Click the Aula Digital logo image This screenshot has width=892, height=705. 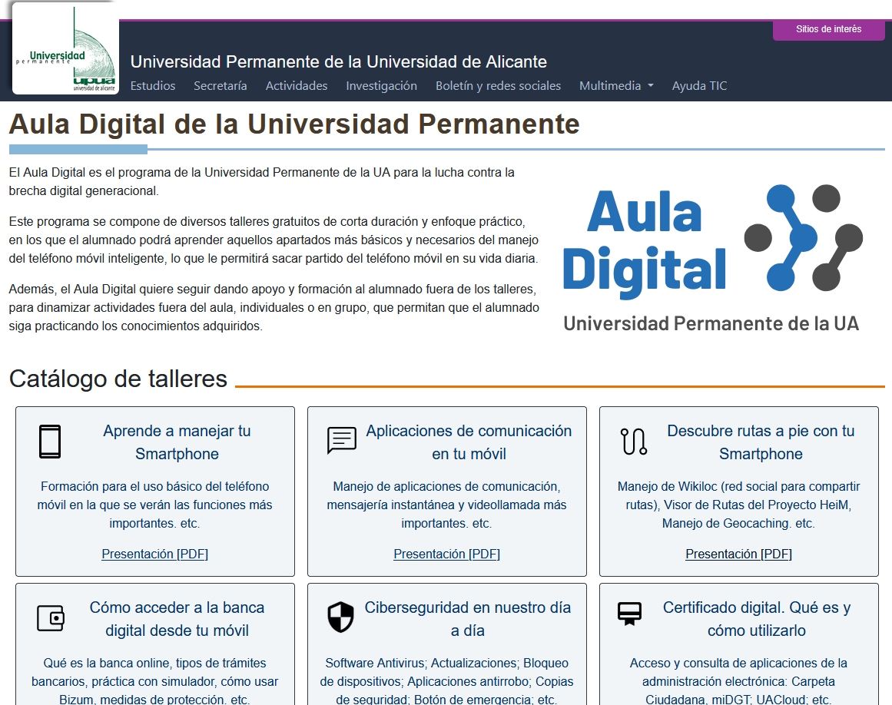tap(712, 259)
